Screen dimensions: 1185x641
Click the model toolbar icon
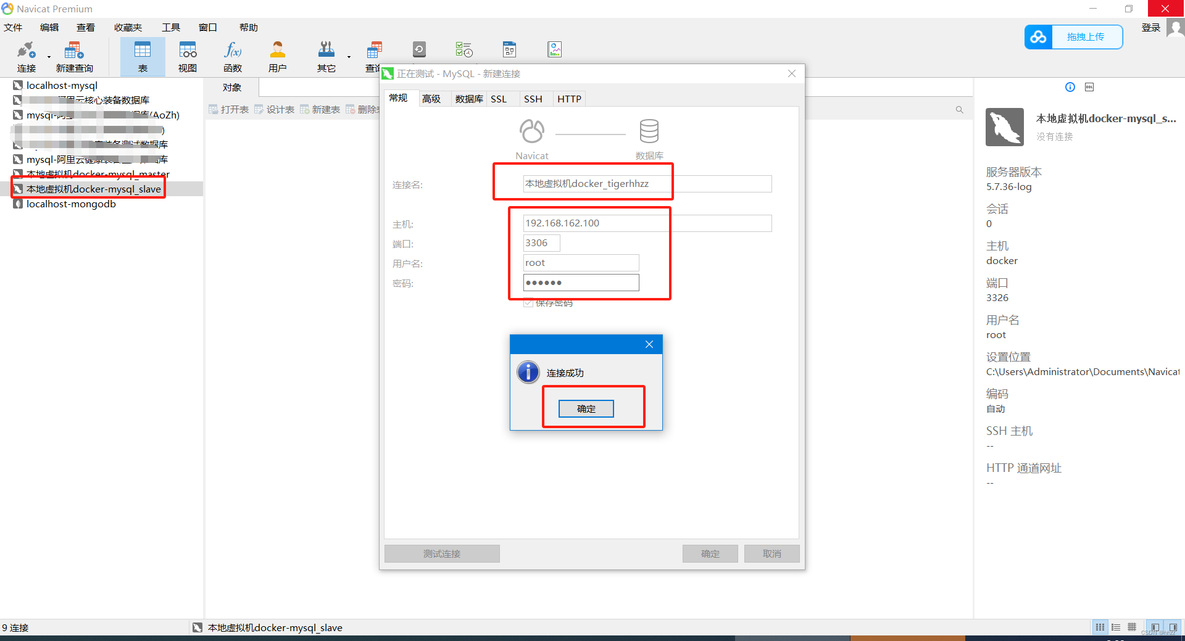(x=509, y=49)
